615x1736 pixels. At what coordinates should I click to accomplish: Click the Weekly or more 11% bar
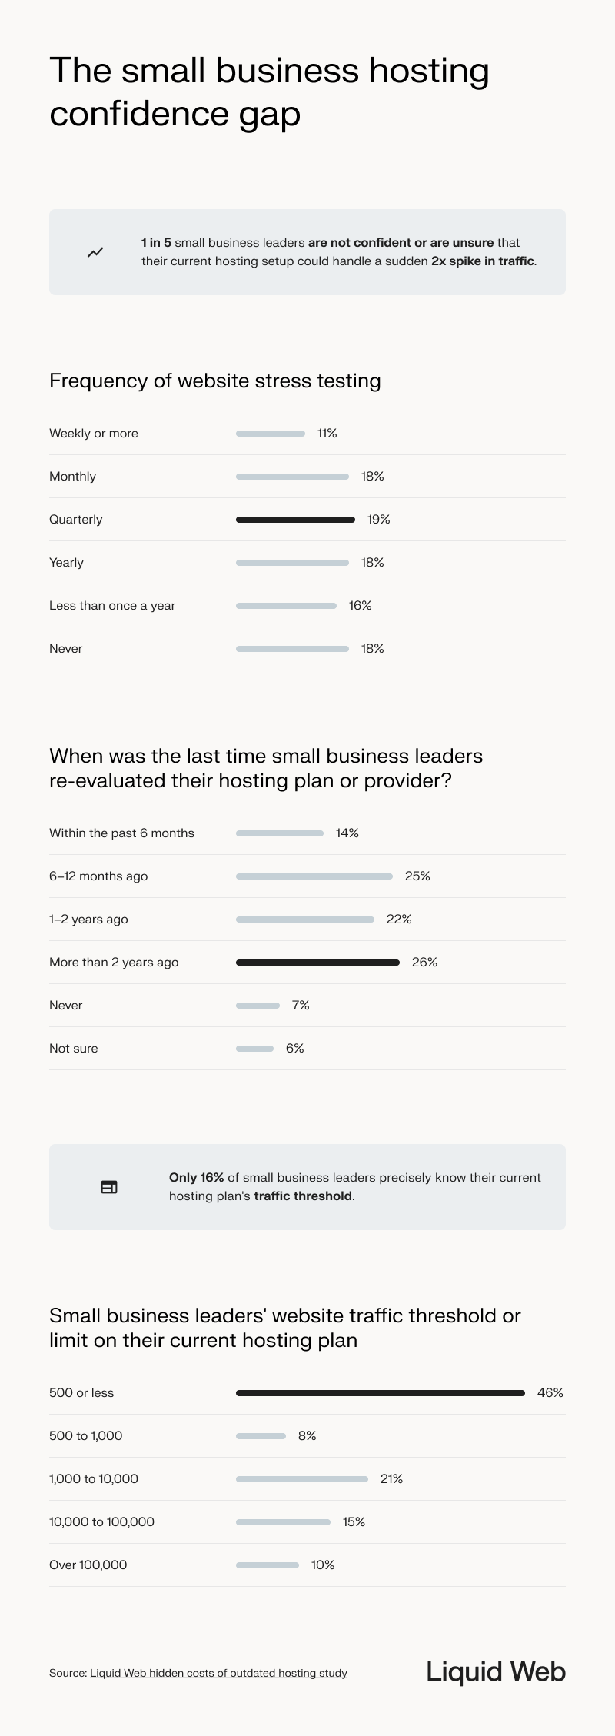pyautogui.click(x=271, y=434)
